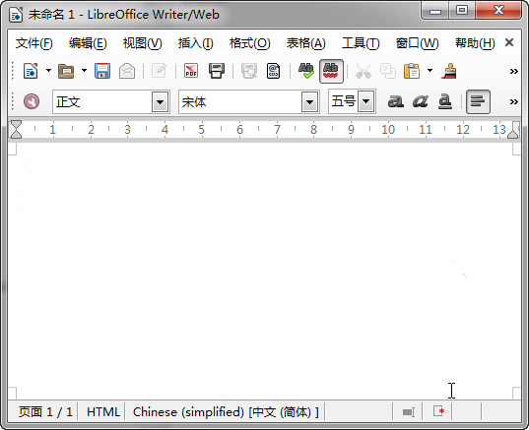Click the Copy icon
529x430 pixels.
388,71
